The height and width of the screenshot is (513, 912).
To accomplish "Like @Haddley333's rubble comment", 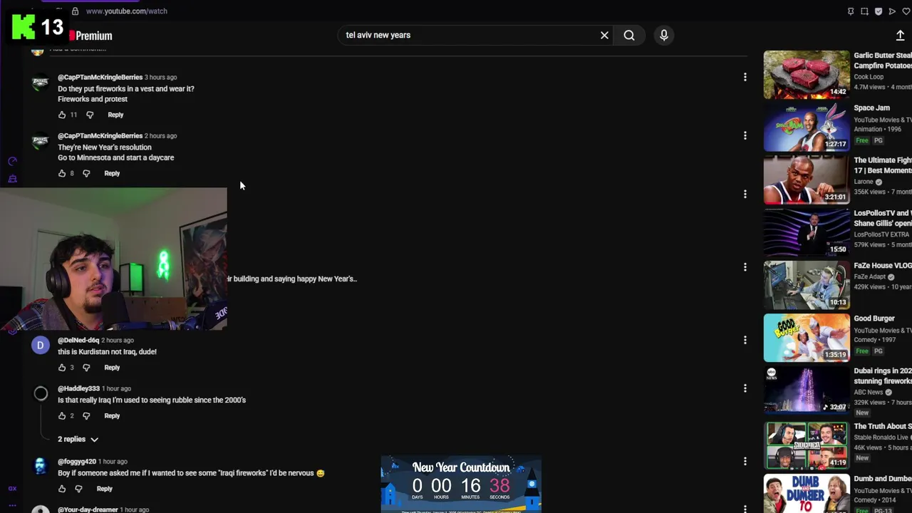I will click(62, 416).
